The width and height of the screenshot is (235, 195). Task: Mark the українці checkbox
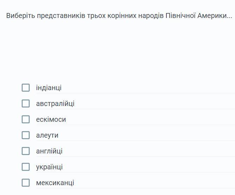point(26,167)
